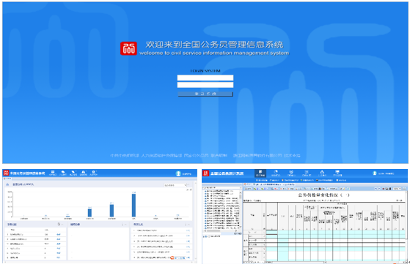This screenshot has width=410, height=267.
Task: Click the outlined selected cell in report grid
Action: pyautogui.click(x=272, y=233)
